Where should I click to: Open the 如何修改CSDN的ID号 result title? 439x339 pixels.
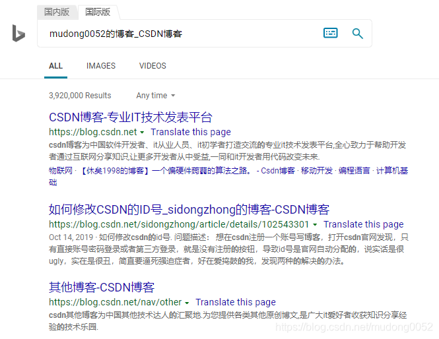coord(189,210)
